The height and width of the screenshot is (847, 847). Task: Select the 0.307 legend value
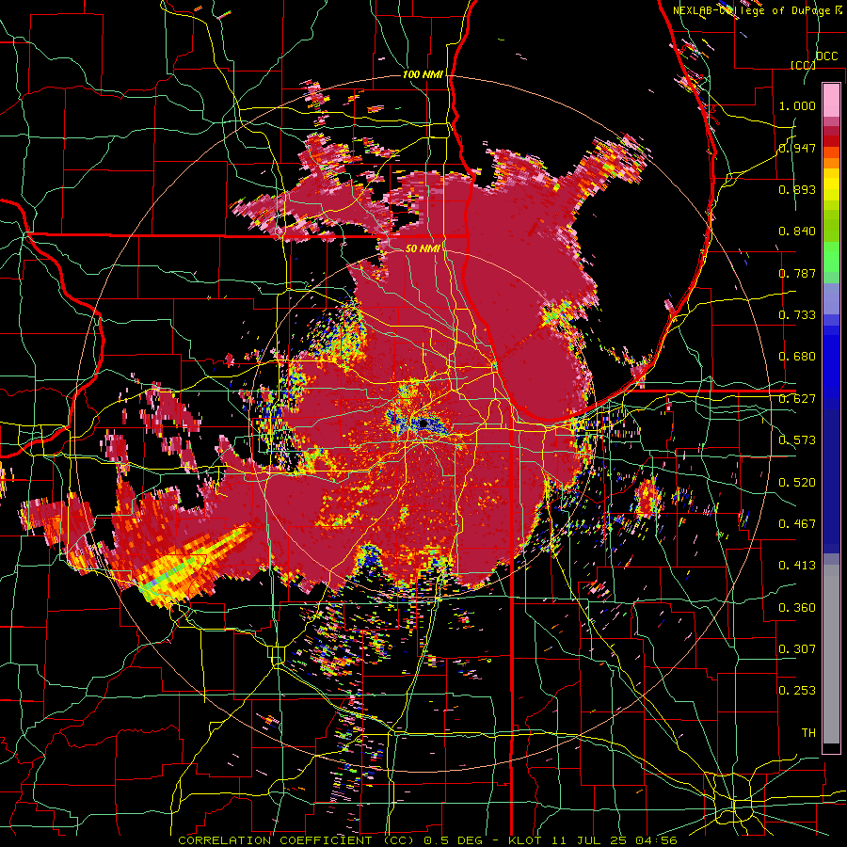797,649
